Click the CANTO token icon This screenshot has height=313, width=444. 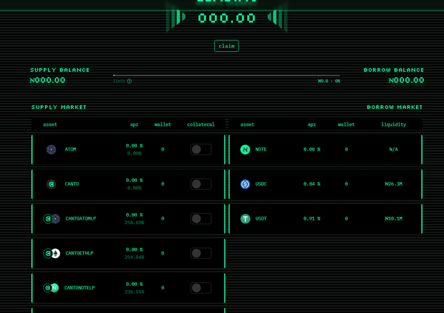pyautogui.click(x=51, y=184)
